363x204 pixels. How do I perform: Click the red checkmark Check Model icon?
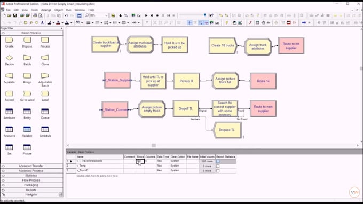point(250,22)
